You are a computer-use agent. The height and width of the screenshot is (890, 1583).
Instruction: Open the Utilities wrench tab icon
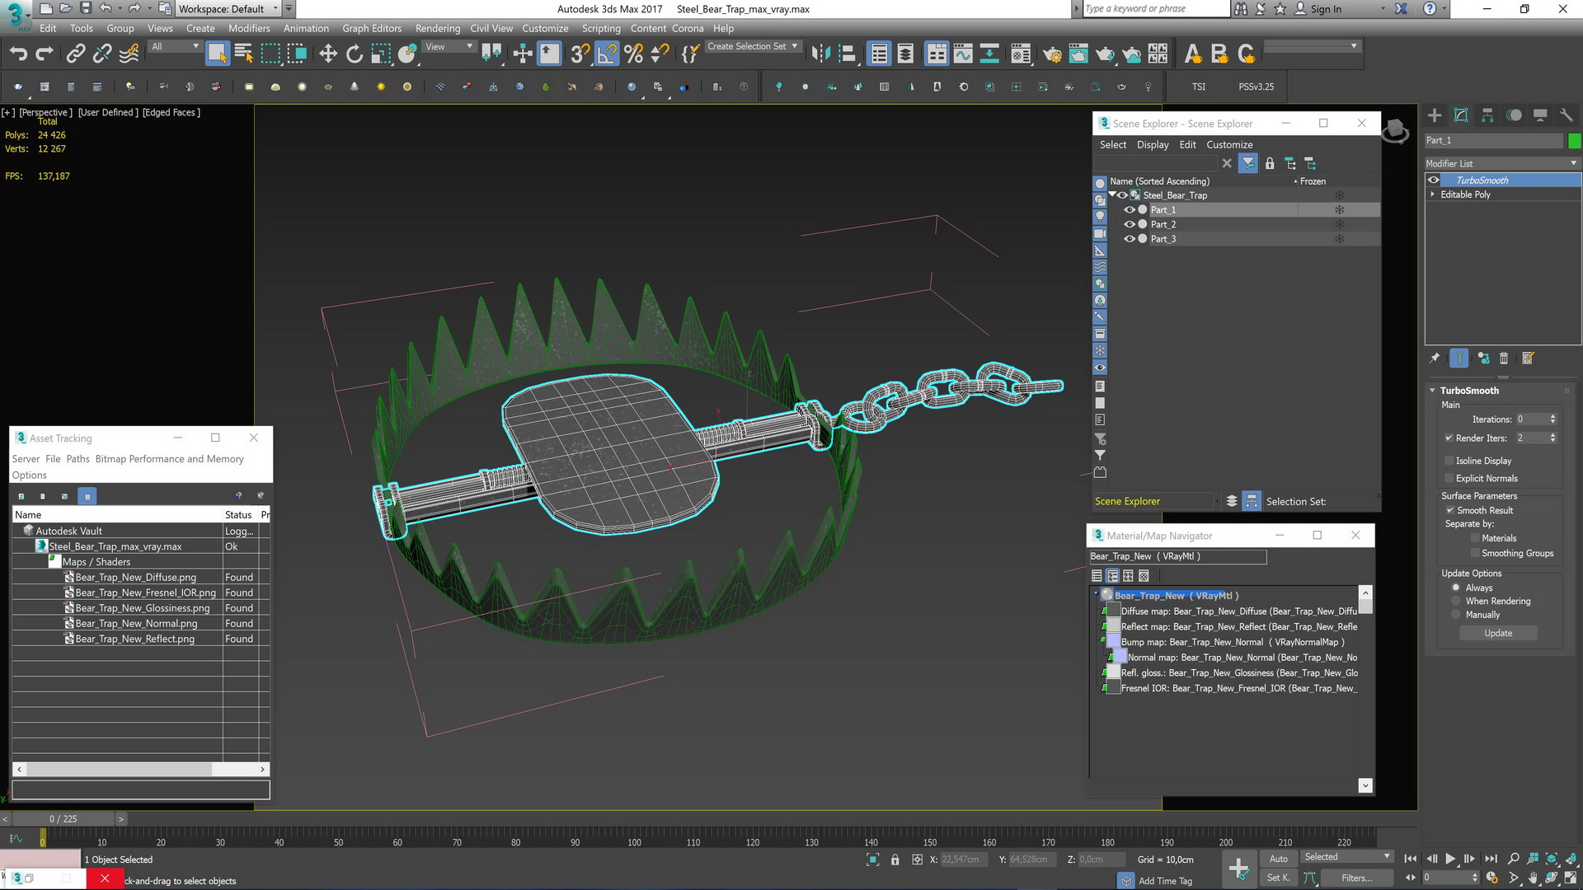point(1566,115)
